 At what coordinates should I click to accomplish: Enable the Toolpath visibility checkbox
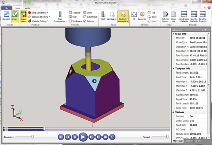click(71, 13)
